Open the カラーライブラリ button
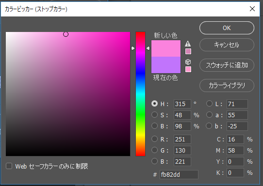Image resolution: width=263 pixels, height=186 pixels. point(227,85)
